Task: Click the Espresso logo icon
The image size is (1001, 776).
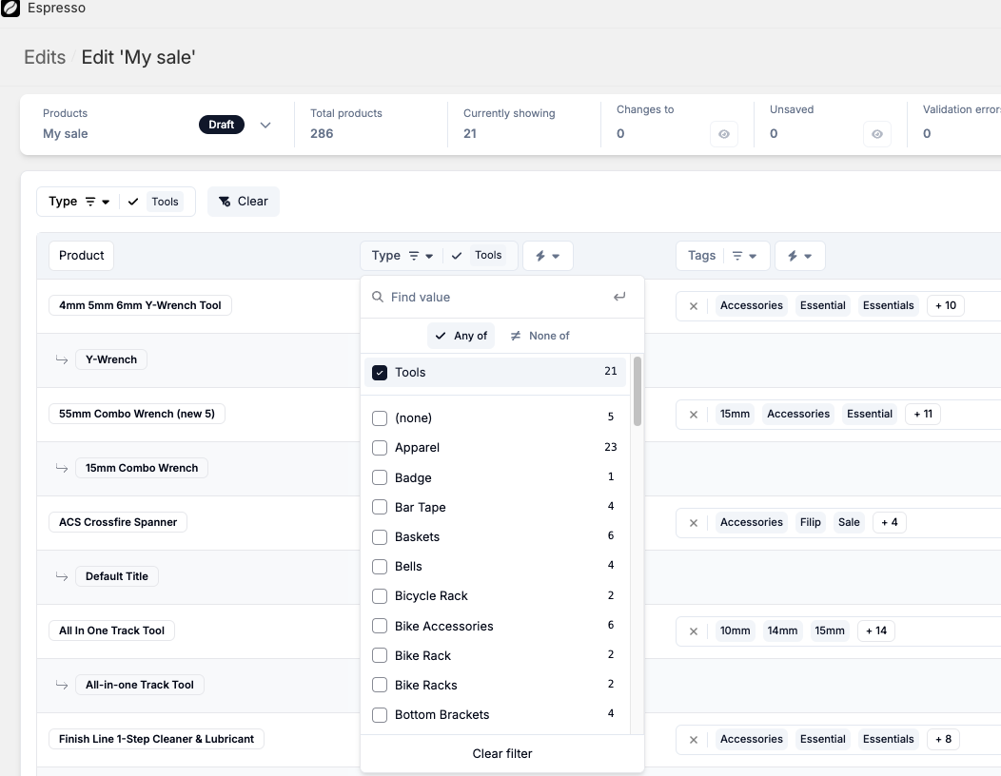Action: pyautogui.click(x=10, y=9)
